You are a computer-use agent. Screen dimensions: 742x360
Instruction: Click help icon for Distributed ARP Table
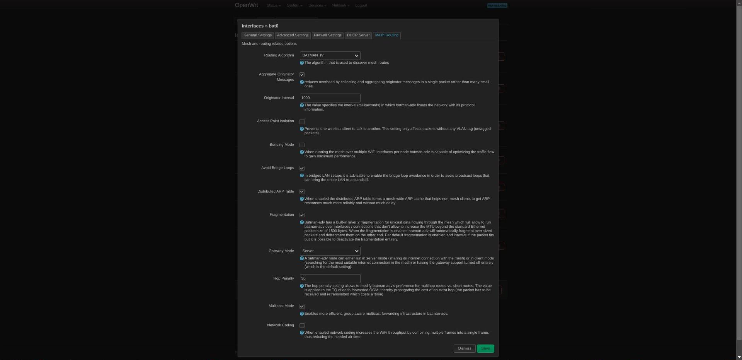(302, 199)
